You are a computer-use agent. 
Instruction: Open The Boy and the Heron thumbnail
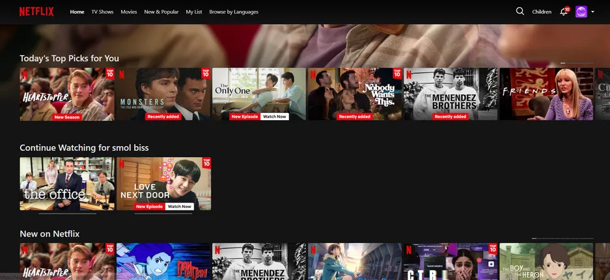click(x=546, y=261)
